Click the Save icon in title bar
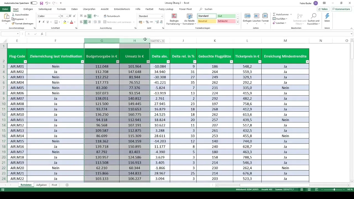 41,3
